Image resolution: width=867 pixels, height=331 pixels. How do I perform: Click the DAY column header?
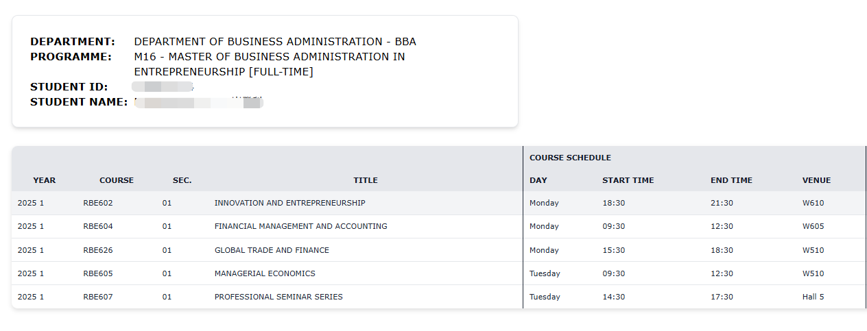tap(538, 180)
